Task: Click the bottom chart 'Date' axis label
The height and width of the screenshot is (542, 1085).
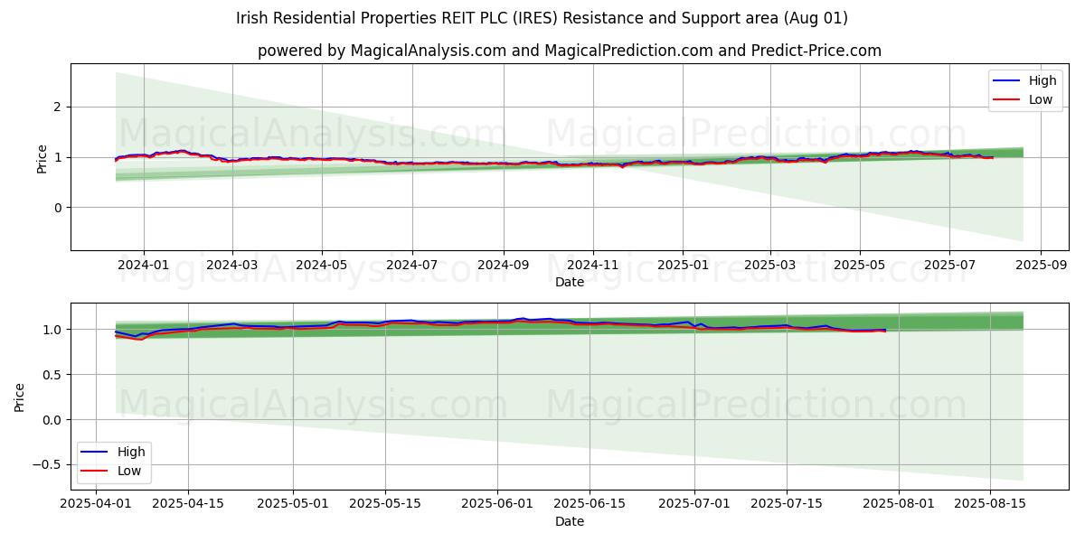Action: coord(570,521)
